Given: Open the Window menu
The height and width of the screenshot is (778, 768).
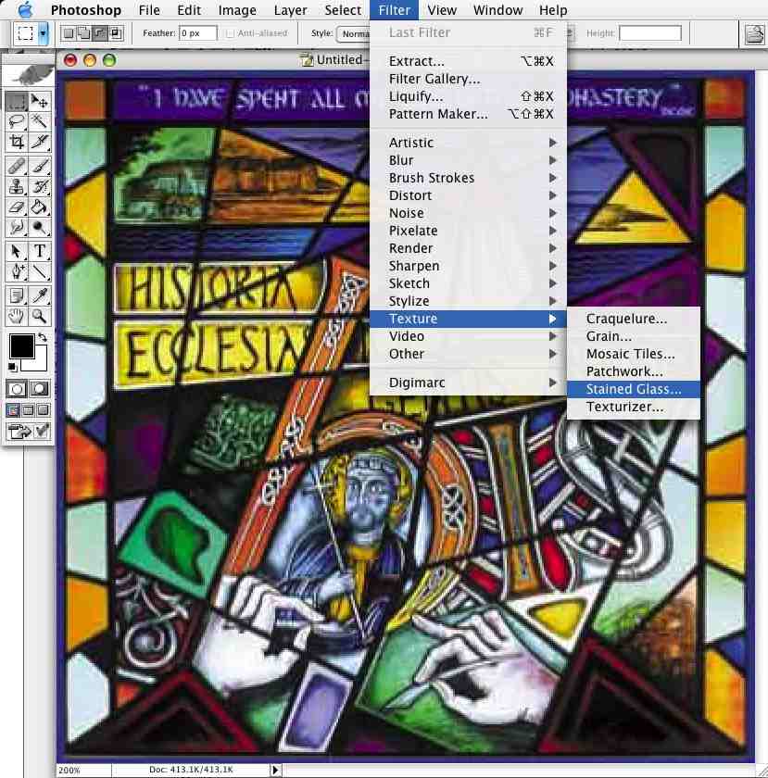Looking at the screenshot, I should [x=497, y=10].
